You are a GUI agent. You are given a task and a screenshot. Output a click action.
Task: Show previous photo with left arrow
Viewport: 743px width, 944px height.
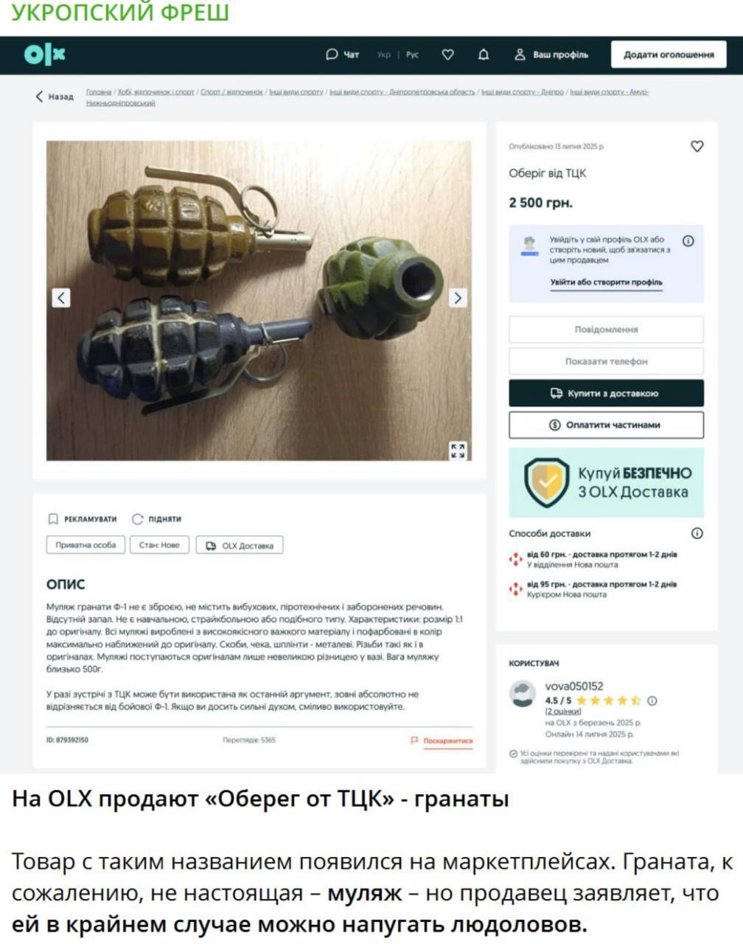point(61,298)
